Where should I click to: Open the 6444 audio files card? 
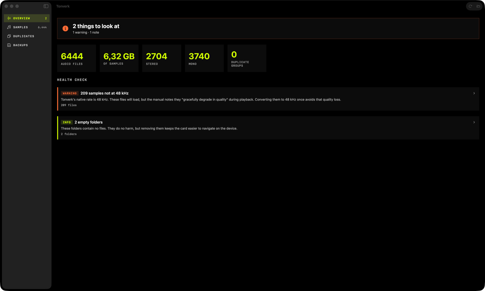point(76,58)
